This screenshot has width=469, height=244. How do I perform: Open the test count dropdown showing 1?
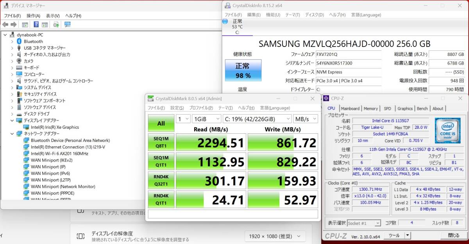point(183,118)
